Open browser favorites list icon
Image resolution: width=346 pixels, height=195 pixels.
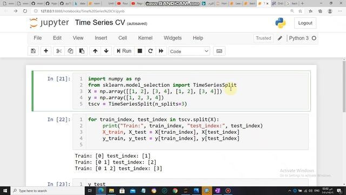(310, 11)
